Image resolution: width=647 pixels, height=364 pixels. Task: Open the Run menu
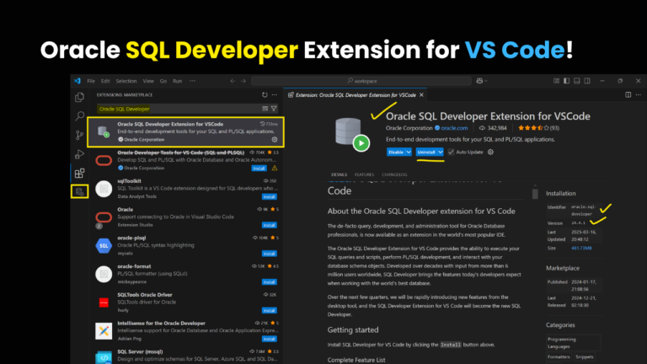[x=178, y=81]
